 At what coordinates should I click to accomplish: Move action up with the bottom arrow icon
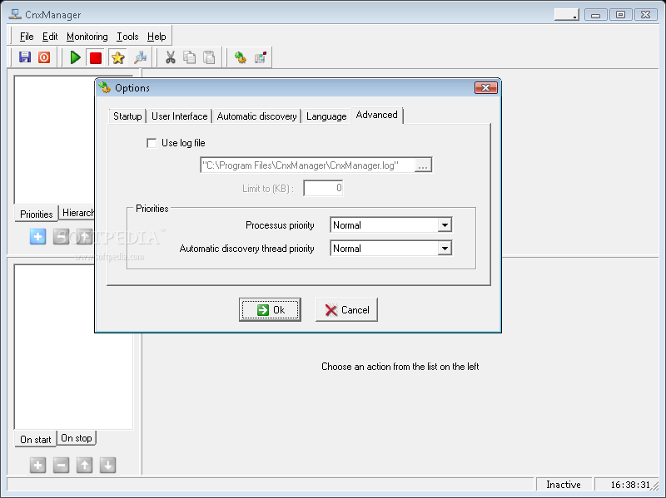click(85, 465)
